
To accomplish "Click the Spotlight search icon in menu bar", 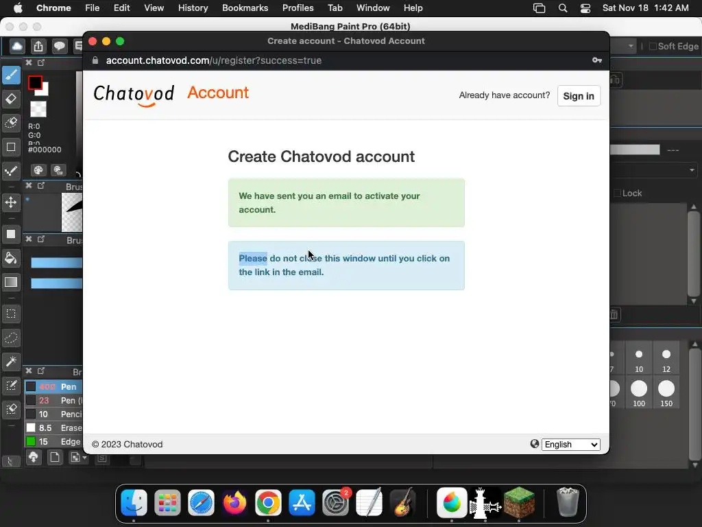I will (563, 8).
